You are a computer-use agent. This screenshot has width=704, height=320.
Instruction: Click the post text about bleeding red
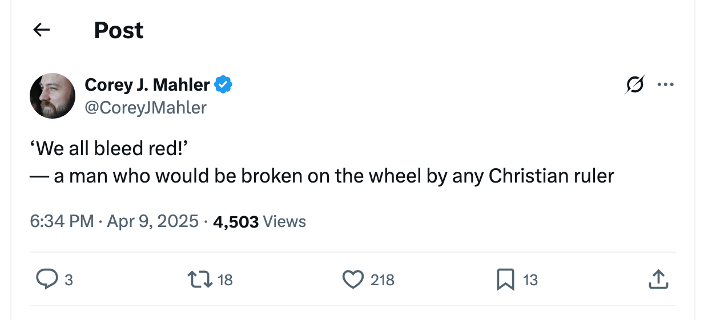click(x=321, y=163)
